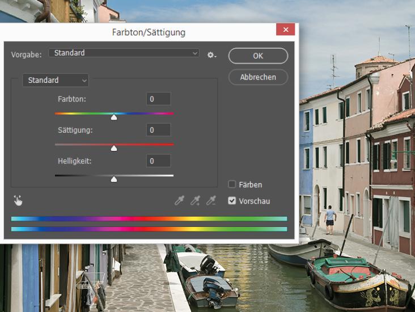Open the Vorgabe preset dropdown
The width and height of the screenshot is (415, 312).
point(124,53)
